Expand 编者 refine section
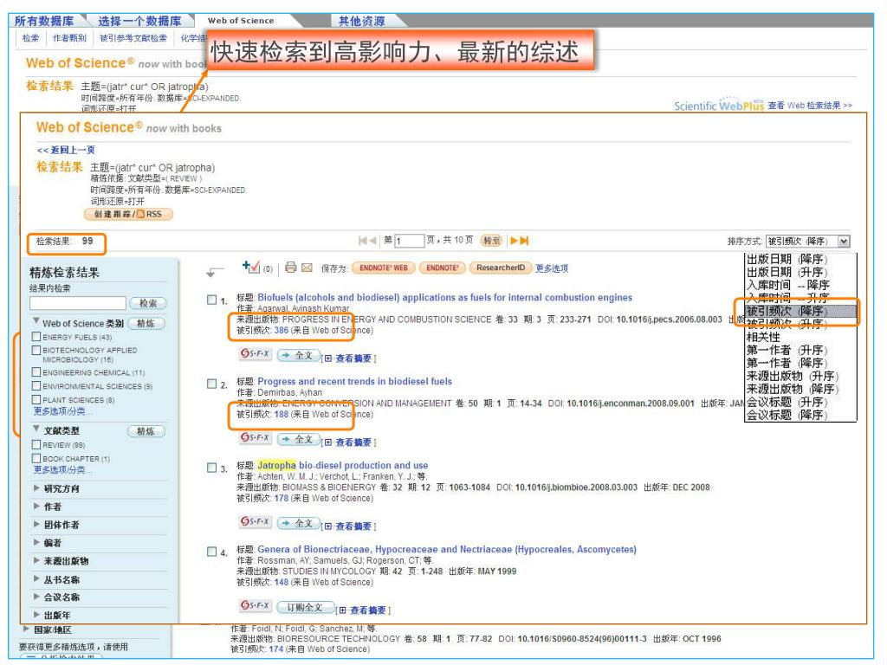 coord(36,542)
